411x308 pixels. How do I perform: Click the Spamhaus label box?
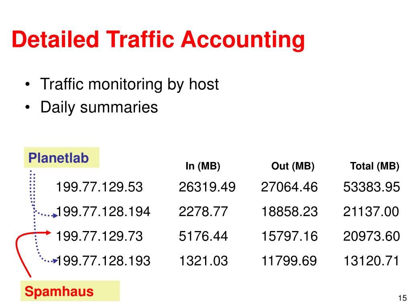(70, 291)
